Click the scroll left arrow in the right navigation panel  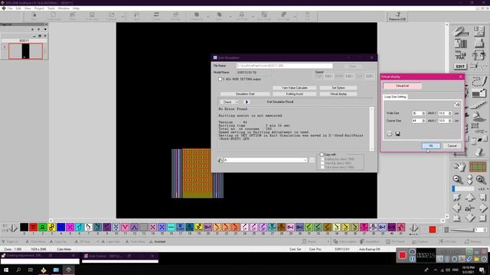457,207
